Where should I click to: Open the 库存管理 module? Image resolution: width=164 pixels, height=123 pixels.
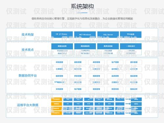point(96,62)
